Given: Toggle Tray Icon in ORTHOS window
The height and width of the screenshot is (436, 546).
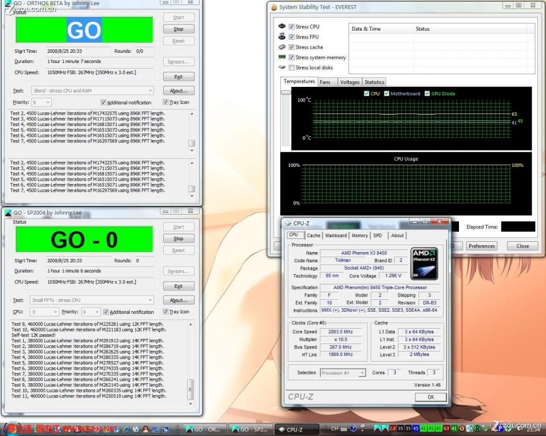Looking at the screenshot, I should click(x=166, y=102).
